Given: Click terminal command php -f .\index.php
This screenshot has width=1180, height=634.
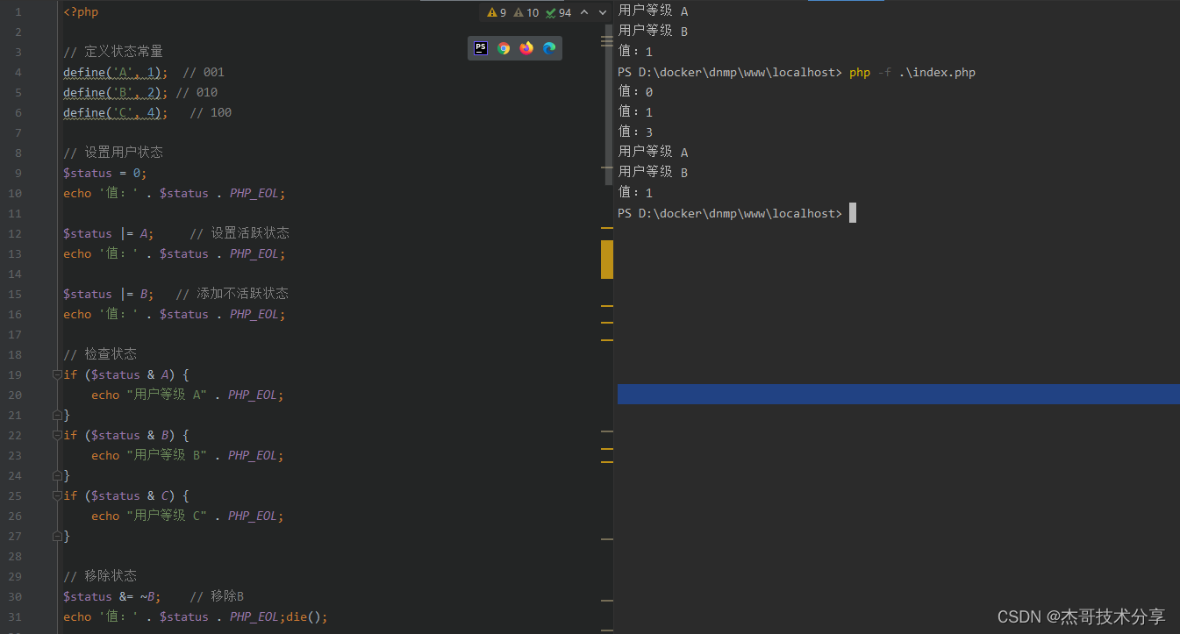Looking at the screenshot, I should [912, 72].
